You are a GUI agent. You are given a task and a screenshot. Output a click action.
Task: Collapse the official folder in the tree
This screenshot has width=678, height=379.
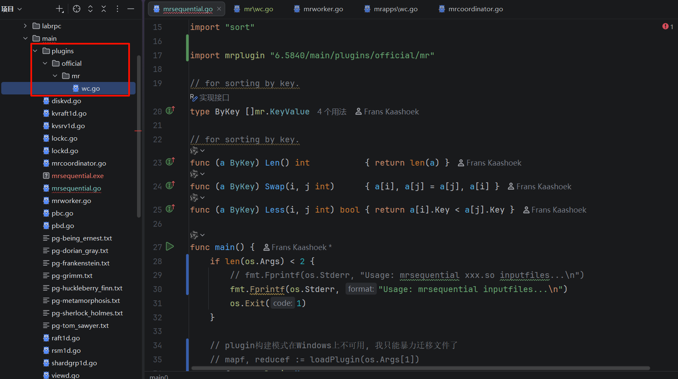tap(45, 63)
